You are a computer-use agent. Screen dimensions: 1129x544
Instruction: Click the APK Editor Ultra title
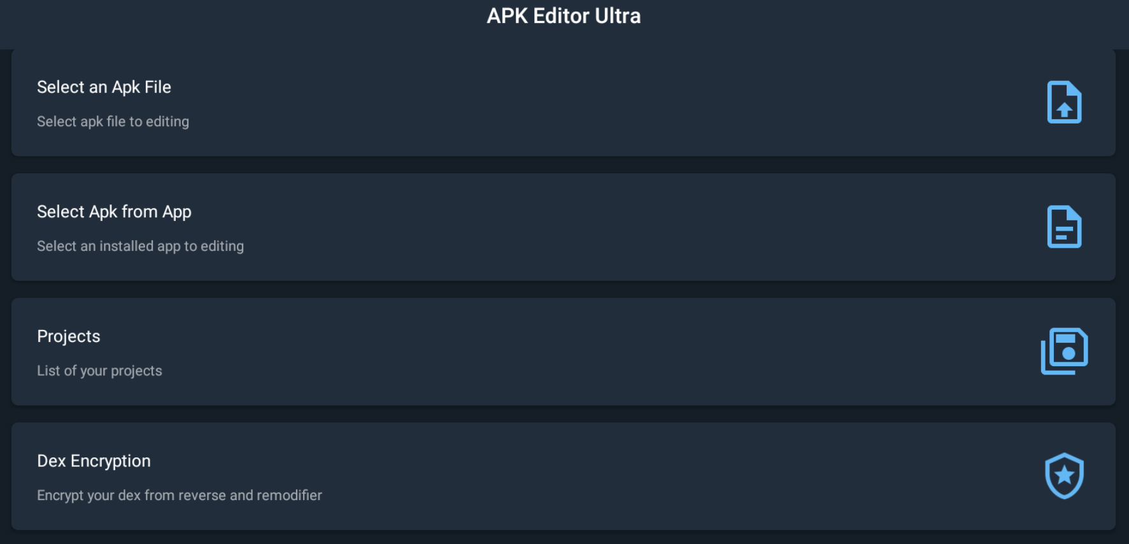(564, 16)
